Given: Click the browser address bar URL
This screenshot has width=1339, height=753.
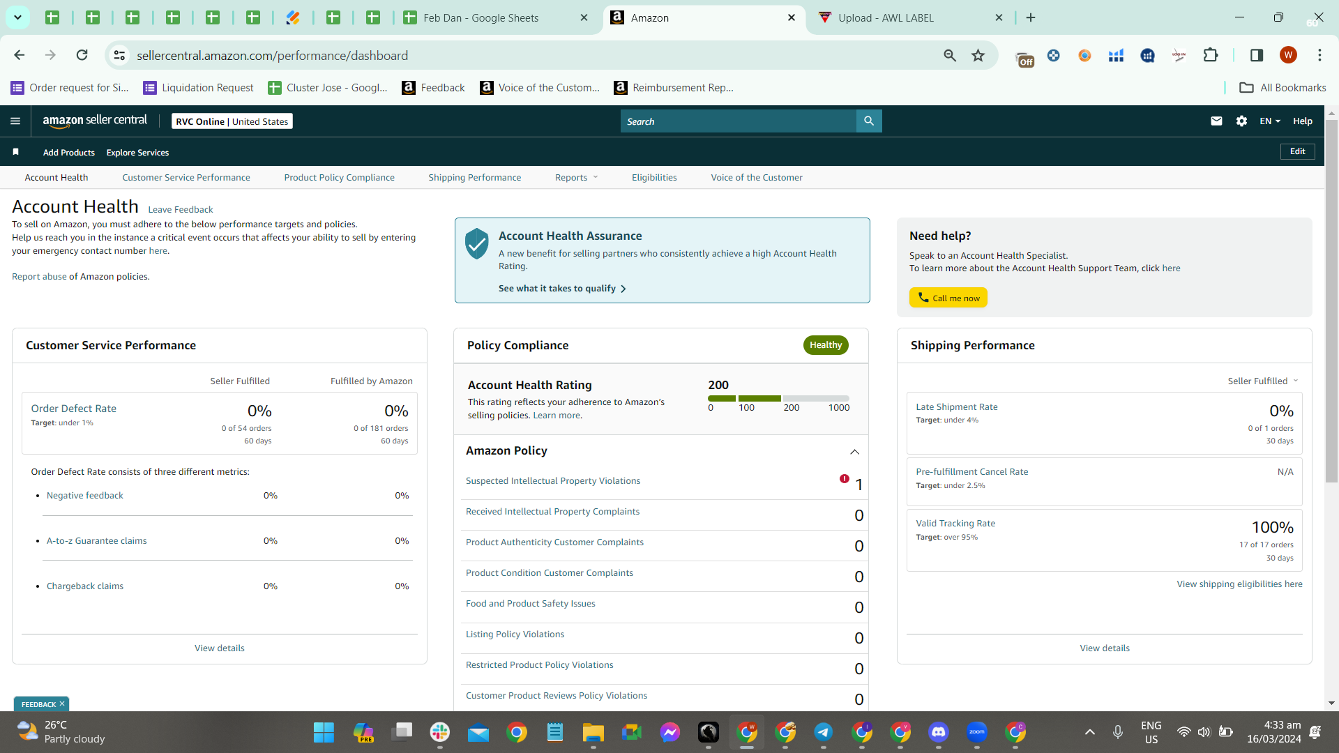Looking at the screenshot, I should point(272,55).
